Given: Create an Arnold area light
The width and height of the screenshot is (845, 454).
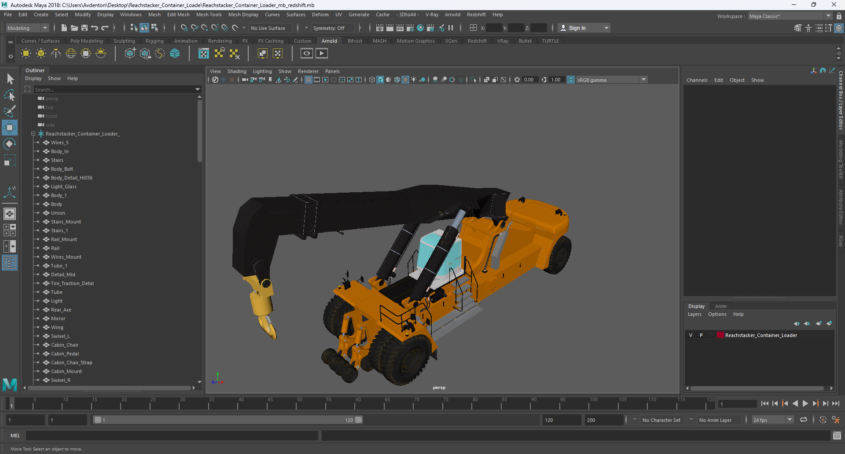Looking at the screenshot, I should 26,54.
